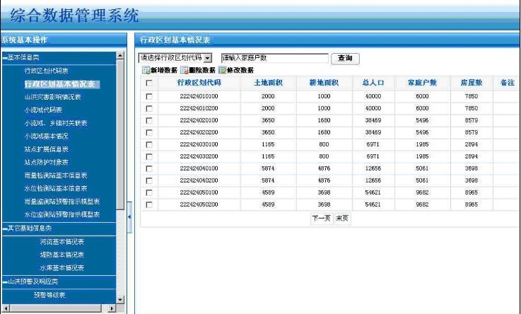The height and width of the screenshot is (314, 521).
Task: Open 雨量监测站预警指示模型表 menu item
Action: [62, 202]
